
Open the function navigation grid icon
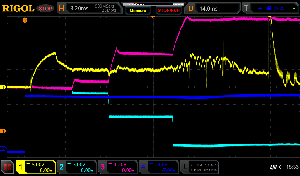coord(8,167)
